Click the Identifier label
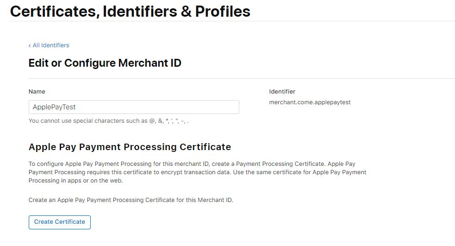This screenshot has height=246, width=455. coord(282,91)
